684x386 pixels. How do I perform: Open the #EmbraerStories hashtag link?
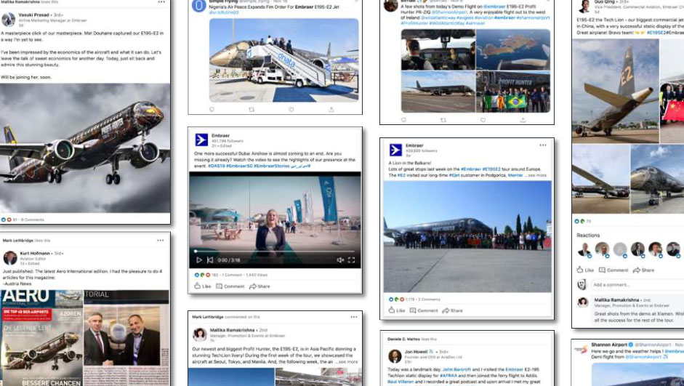coord(269,166)
